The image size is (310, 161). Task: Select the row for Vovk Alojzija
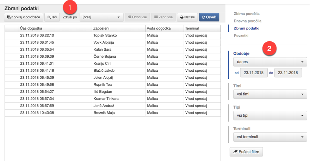coord(113,43)
